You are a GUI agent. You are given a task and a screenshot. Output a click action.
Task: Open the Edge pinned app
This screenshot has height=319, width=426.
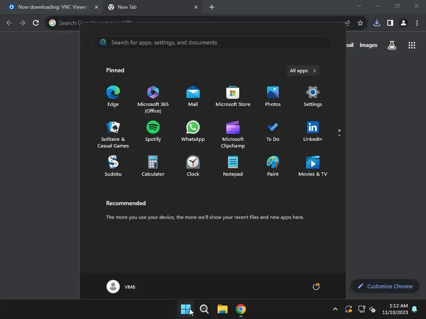[113, 96]
